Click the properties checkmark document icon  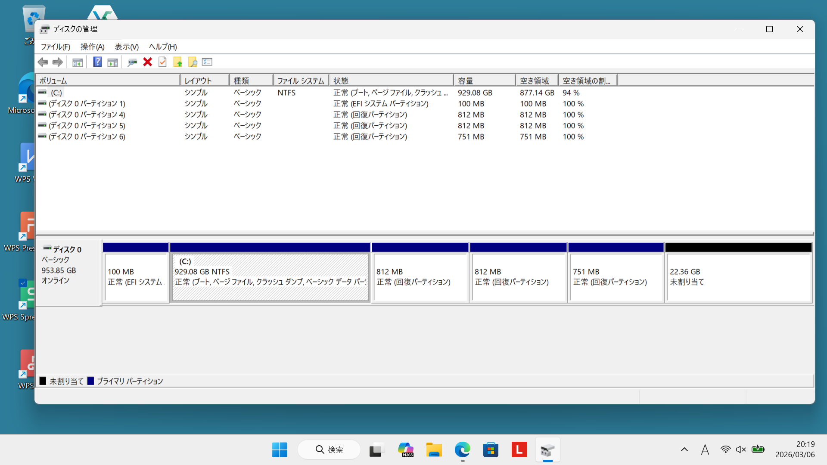coord(162,62)
